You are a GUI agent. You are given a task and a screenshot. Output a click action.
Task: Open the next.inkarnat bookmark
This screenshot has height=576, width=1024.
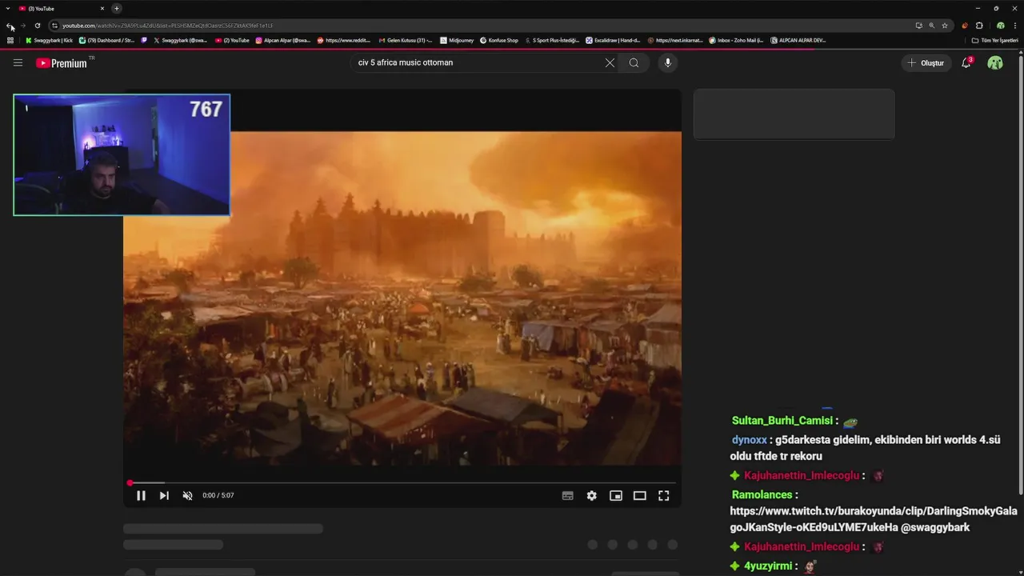pyautogui.click(x=675, y=40)
